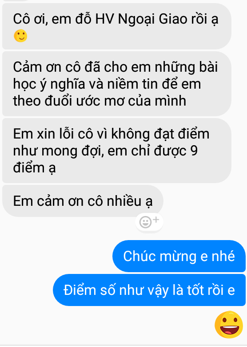The image size is (247, 347).
Task: Click the plus sign on the reaction button
Action: coord(156,219)
